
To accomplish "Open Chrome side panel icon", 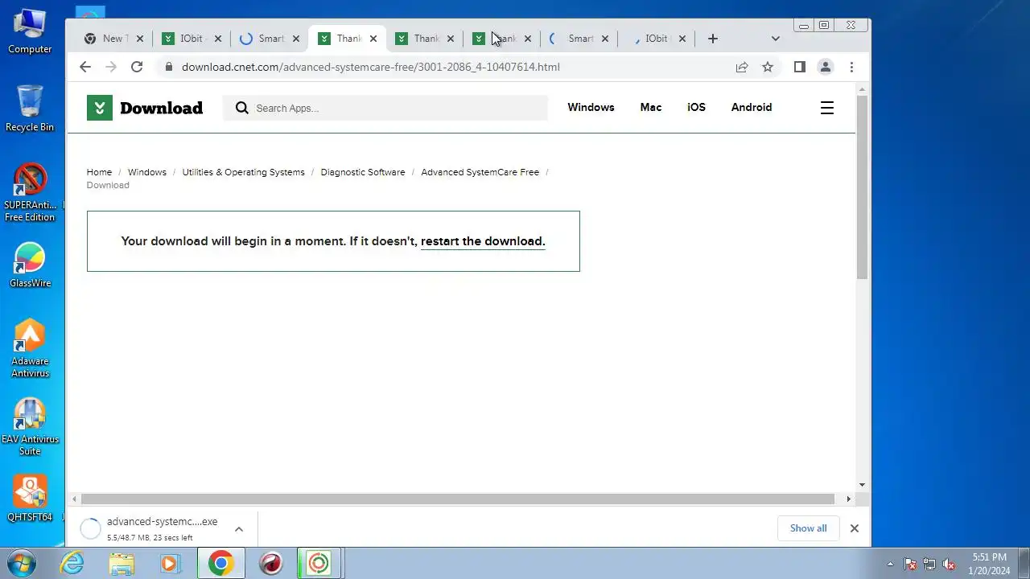I will pyautogui.click(x=799, y=67).
